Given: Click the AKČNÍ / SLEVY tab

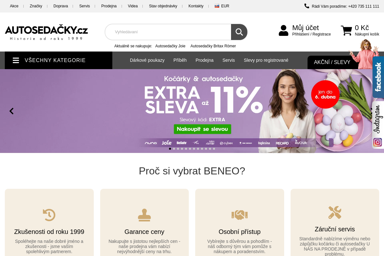Looking at the screenshot, I should (x=332, y=62).
